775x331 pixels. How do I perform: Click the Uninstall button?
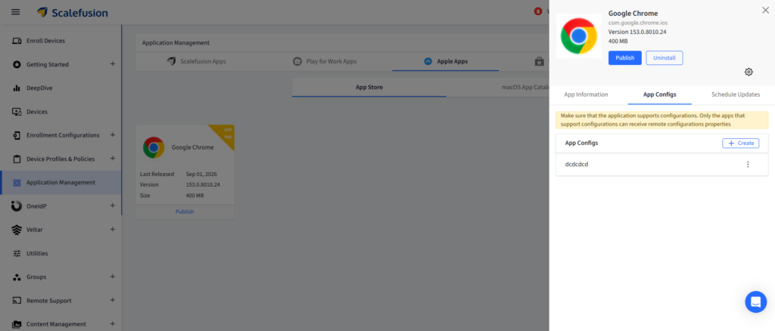click(665, 57)
